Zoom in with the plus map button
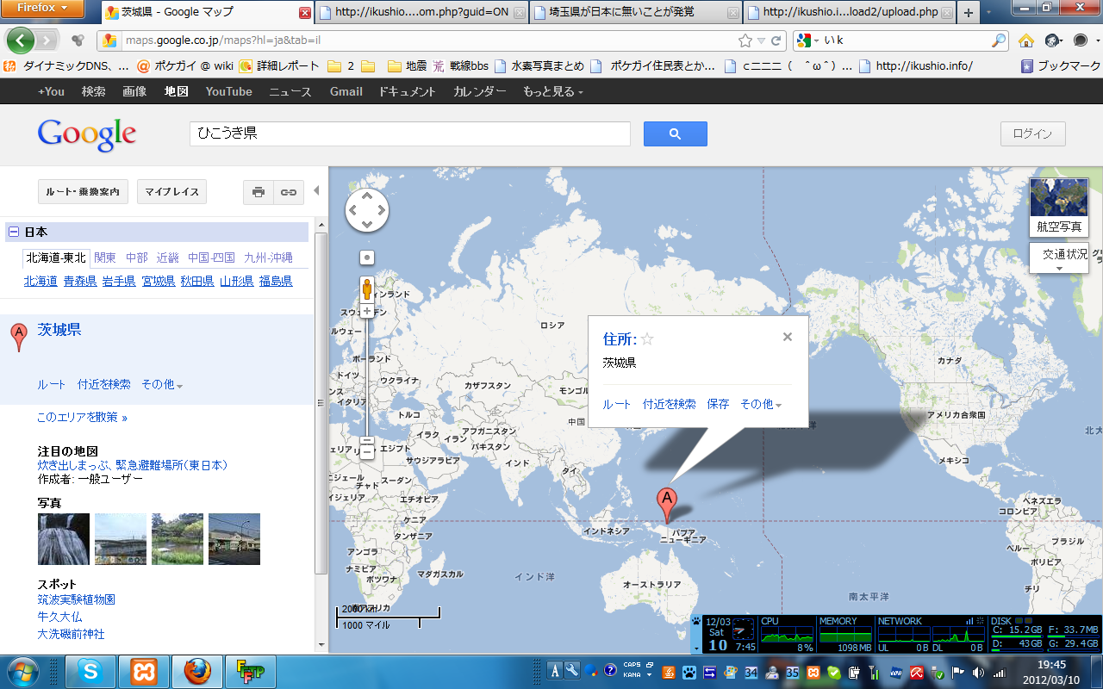The height and width of the screenshot is (689, 1103). click(367, 311)
